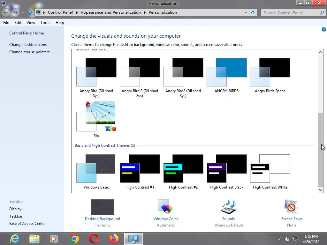Select the Angry Bird2 (DiLshad Sys) theme
The width and height of the screenshot is (327, 245).
click(183, 78)
